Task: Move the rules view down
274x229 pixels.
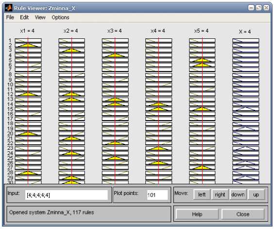Action: (x=238, y=194)
